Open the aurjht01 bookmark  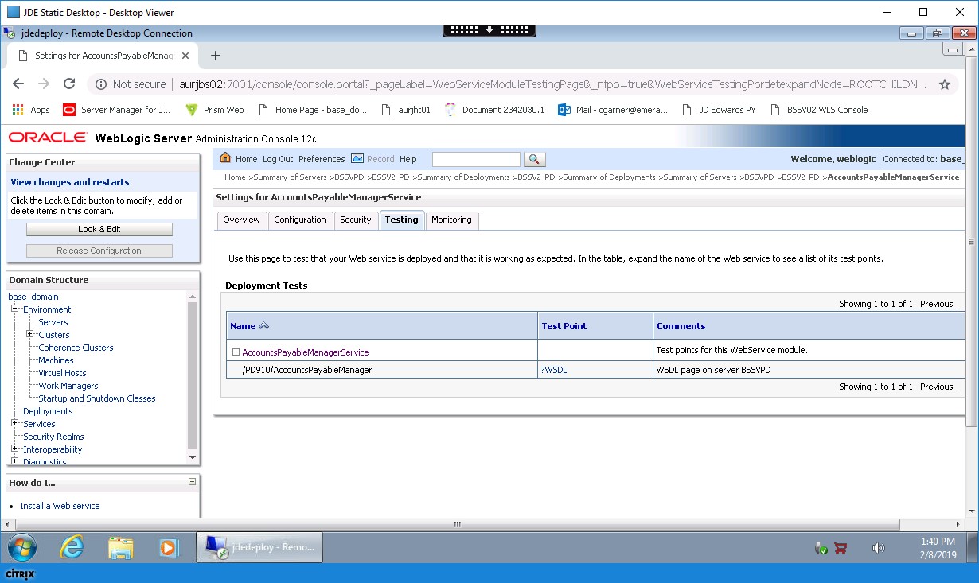[406, 110]
